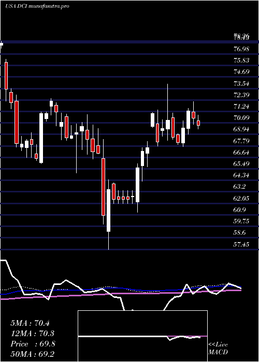Click the 60.9 price axis label
This screenshot has width=259, height=362.
pyautogui.click(x=240, y=210)
